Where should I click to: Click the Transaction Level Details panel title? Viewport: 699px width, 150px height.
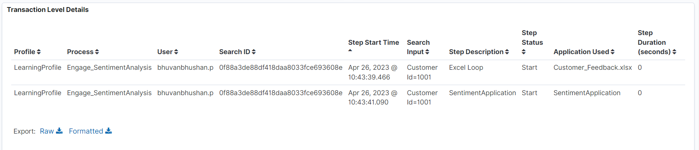[48, 10]
